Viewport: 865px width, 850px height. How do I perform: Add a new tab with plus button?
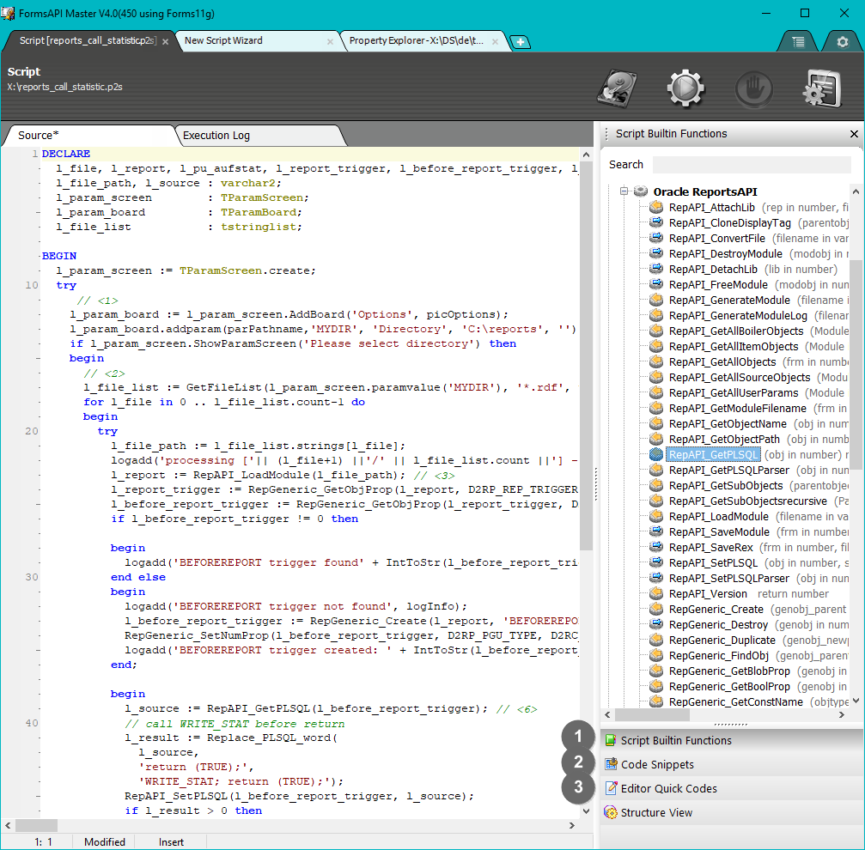(521, 41)
